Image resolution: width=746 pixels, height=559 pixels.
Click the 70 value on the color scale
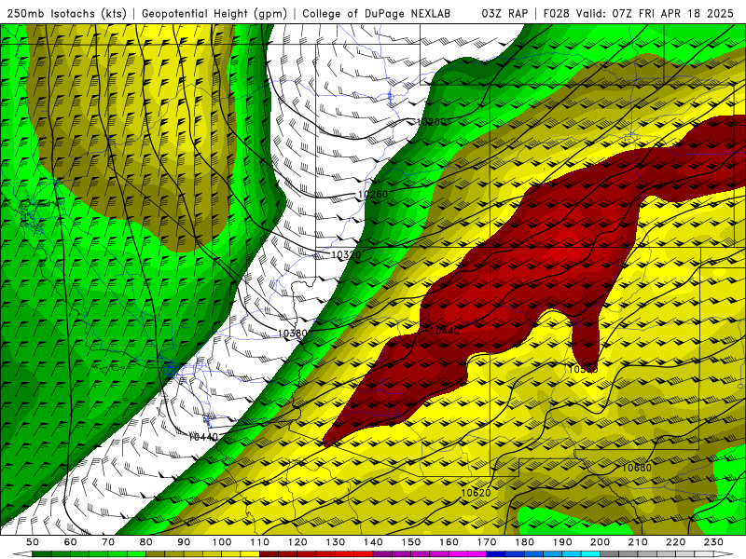pos(108,542)
